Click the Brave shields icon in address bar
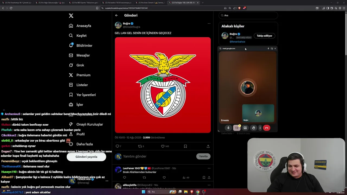Viewport: 347px width, 195px height. point(239,8)
